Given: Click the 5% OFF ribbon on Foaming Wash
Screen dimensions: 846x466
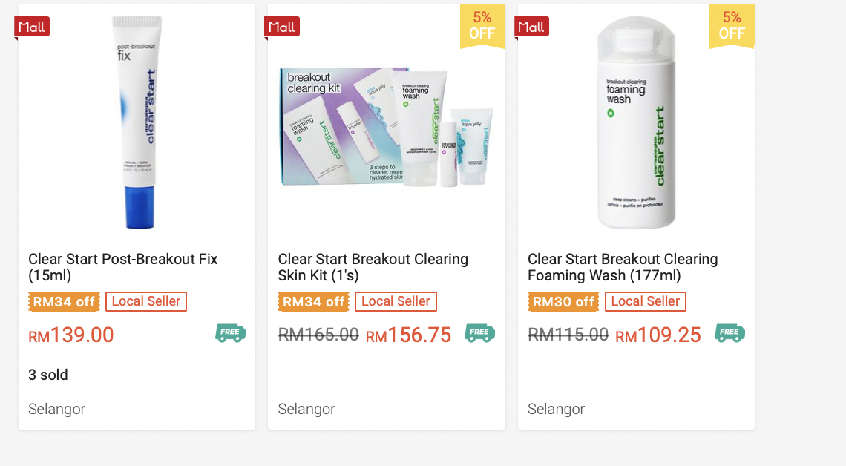Looking at the screenshot, I should click(732, 25).
